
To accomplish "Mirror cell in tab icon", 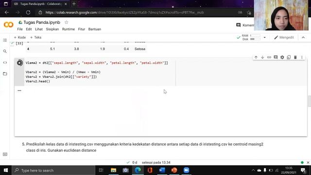I will [x=289, y=57].
